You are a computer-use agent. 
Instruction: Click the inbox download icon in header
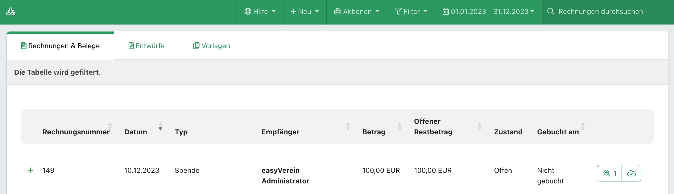[11, 11]
